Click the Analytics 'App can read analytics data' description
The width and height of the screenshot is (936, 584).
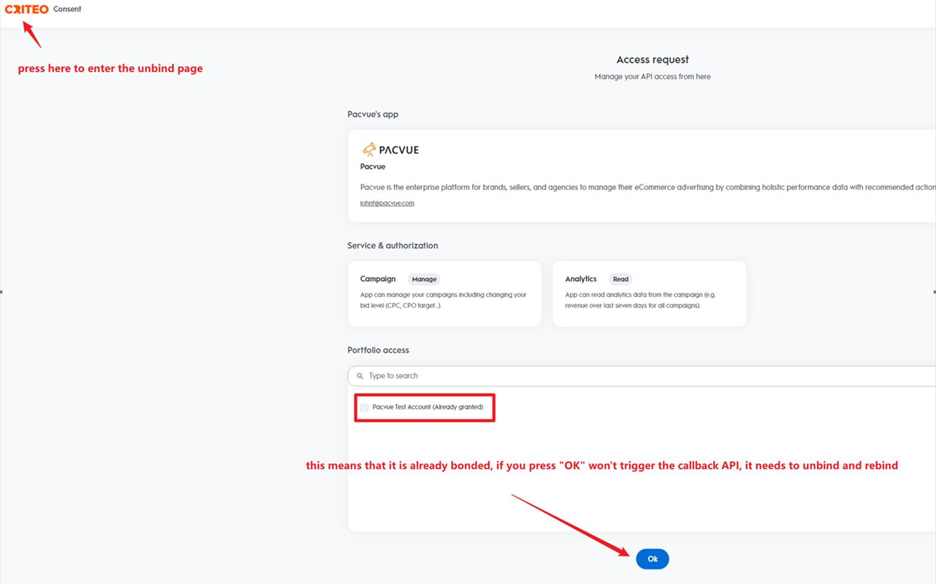(640, 300)
